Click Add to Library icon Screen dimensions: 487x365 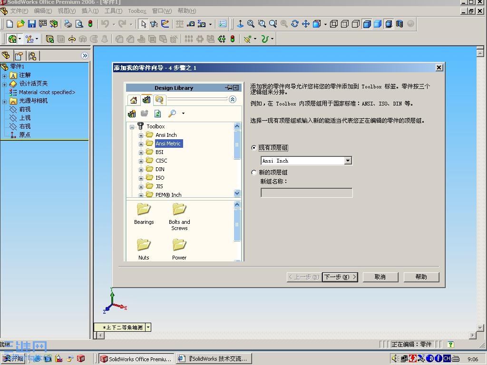pyautogui.click(x=132, y=114)
